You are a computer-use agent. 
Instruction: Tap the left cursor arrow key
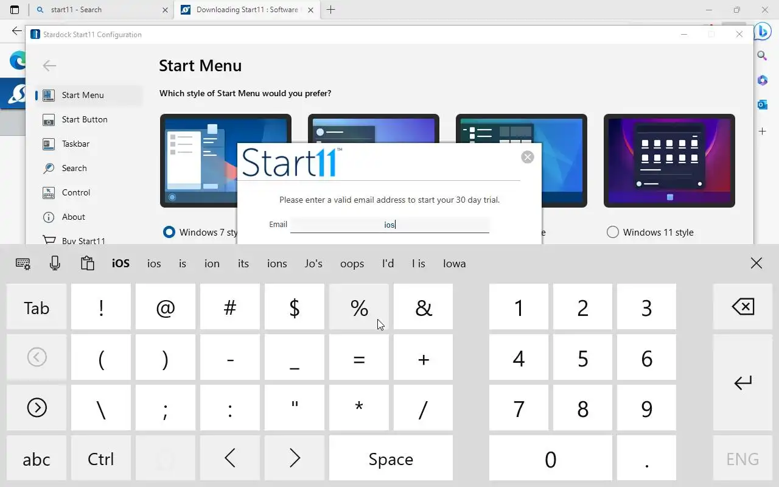tap(230, 458)
